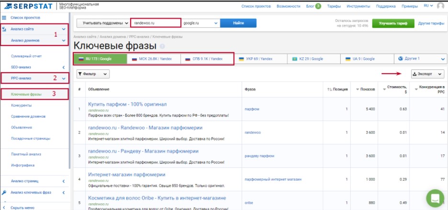This screenshot has height=210, width=448.
Task: Select the KZ 29 | Google tab
Action: [314, 59]
